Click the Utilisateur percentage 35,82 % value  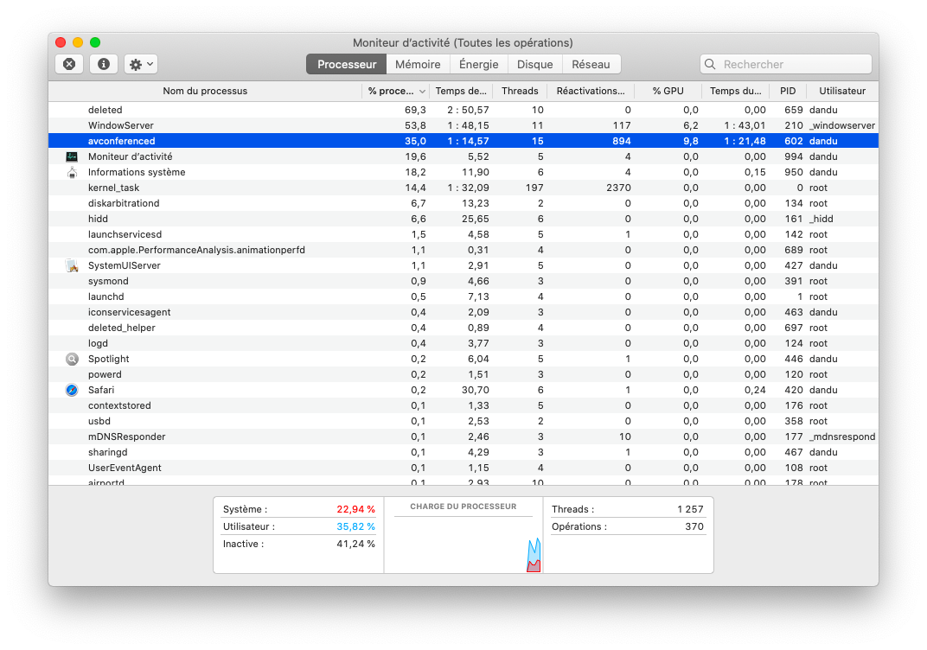click(x=356, y=526)
